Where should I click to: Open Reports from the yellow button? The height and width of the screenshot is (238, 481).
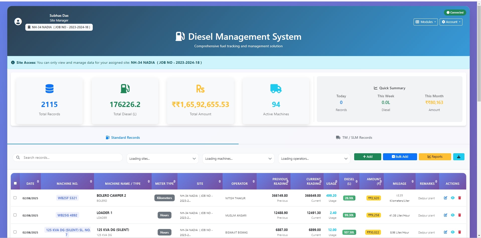click(435, 157)
